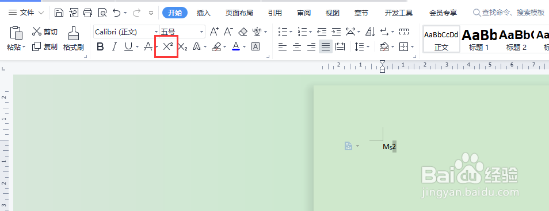Image resolution: width=549 pixels, height=211 pixels.
Task: Toggle Italic formatting
Action: (x=114, y=46)
